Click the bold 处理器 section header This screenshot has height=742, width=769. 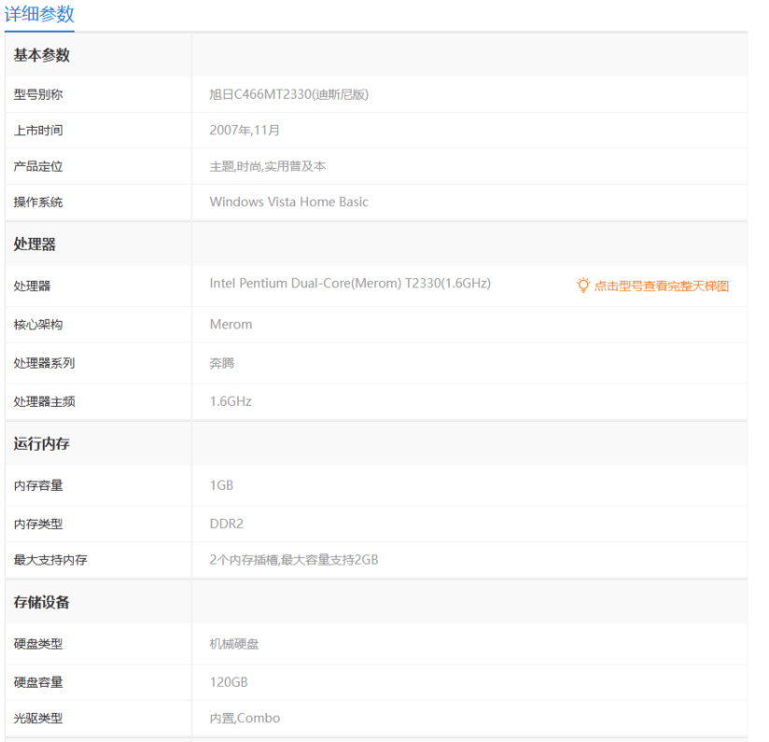coord(35,244)
